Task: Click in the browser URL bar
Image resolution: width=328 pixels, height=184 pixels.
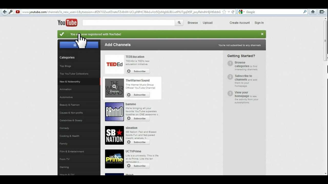Action: tap(121, 12)
